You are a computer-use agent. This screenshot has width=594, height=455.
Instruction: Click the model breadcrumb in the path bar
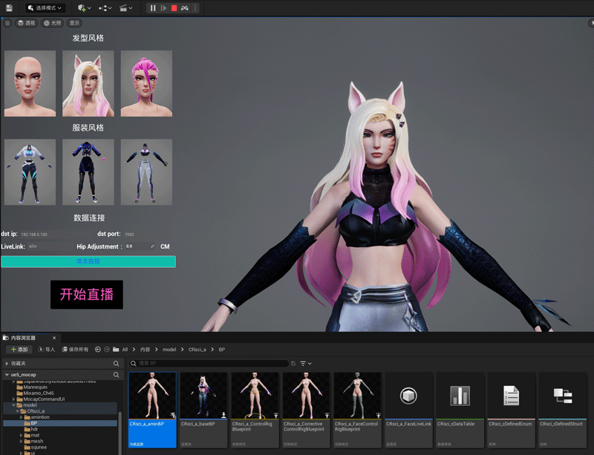pos(169,350)
